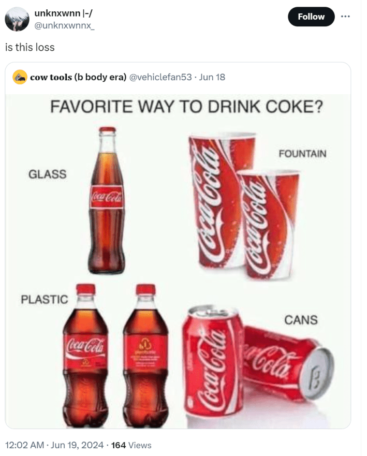Viewport: 367px width, 456px height.
Task: Click the 'FAVORITE WAY TO DRINK COKE?' headline
Action: click(x=186, y=106)
